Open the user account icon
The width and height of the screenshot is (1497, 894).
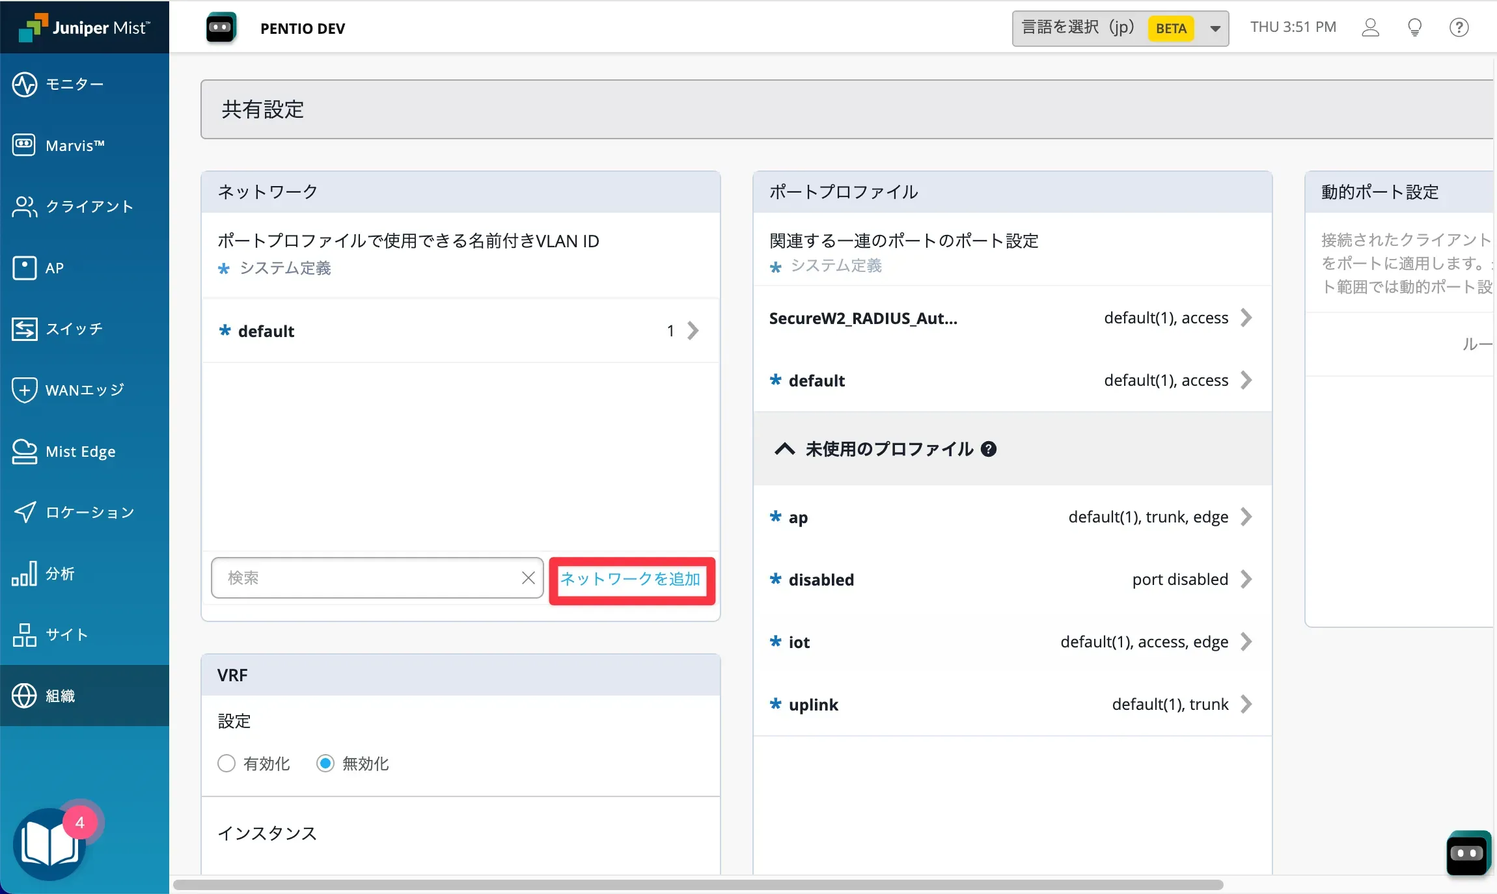1370,27
